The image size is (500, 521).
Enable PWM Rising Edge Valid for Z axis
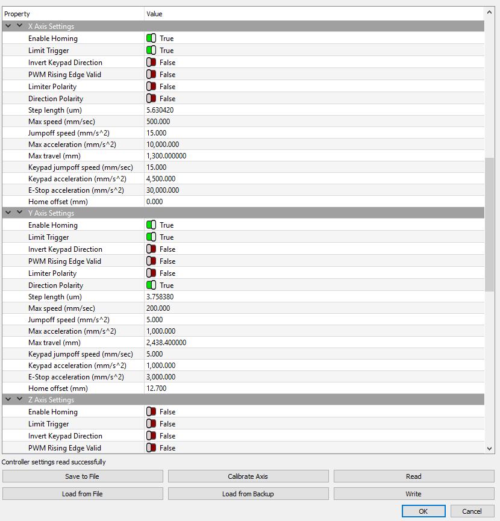click(x=151, y=448)
